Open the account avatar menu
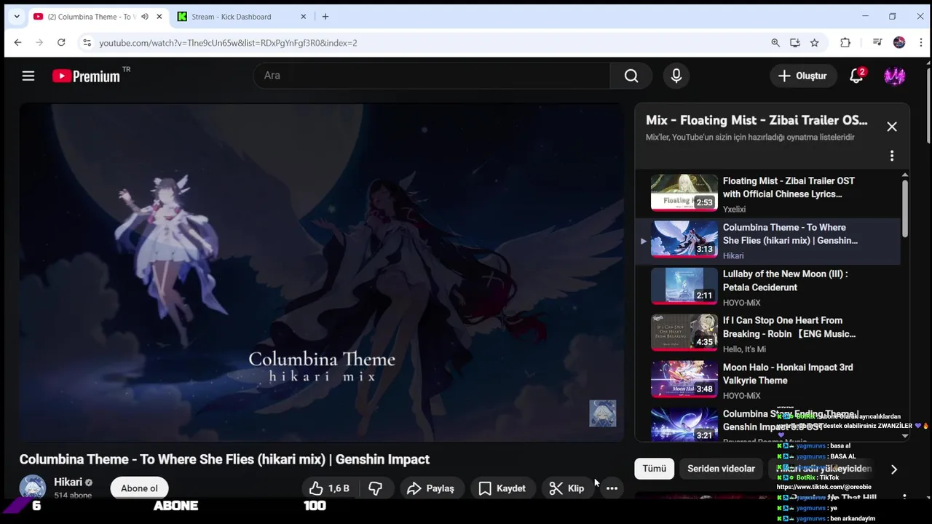The width and height of the screenshot is (932, 524). tap(894, 76)
